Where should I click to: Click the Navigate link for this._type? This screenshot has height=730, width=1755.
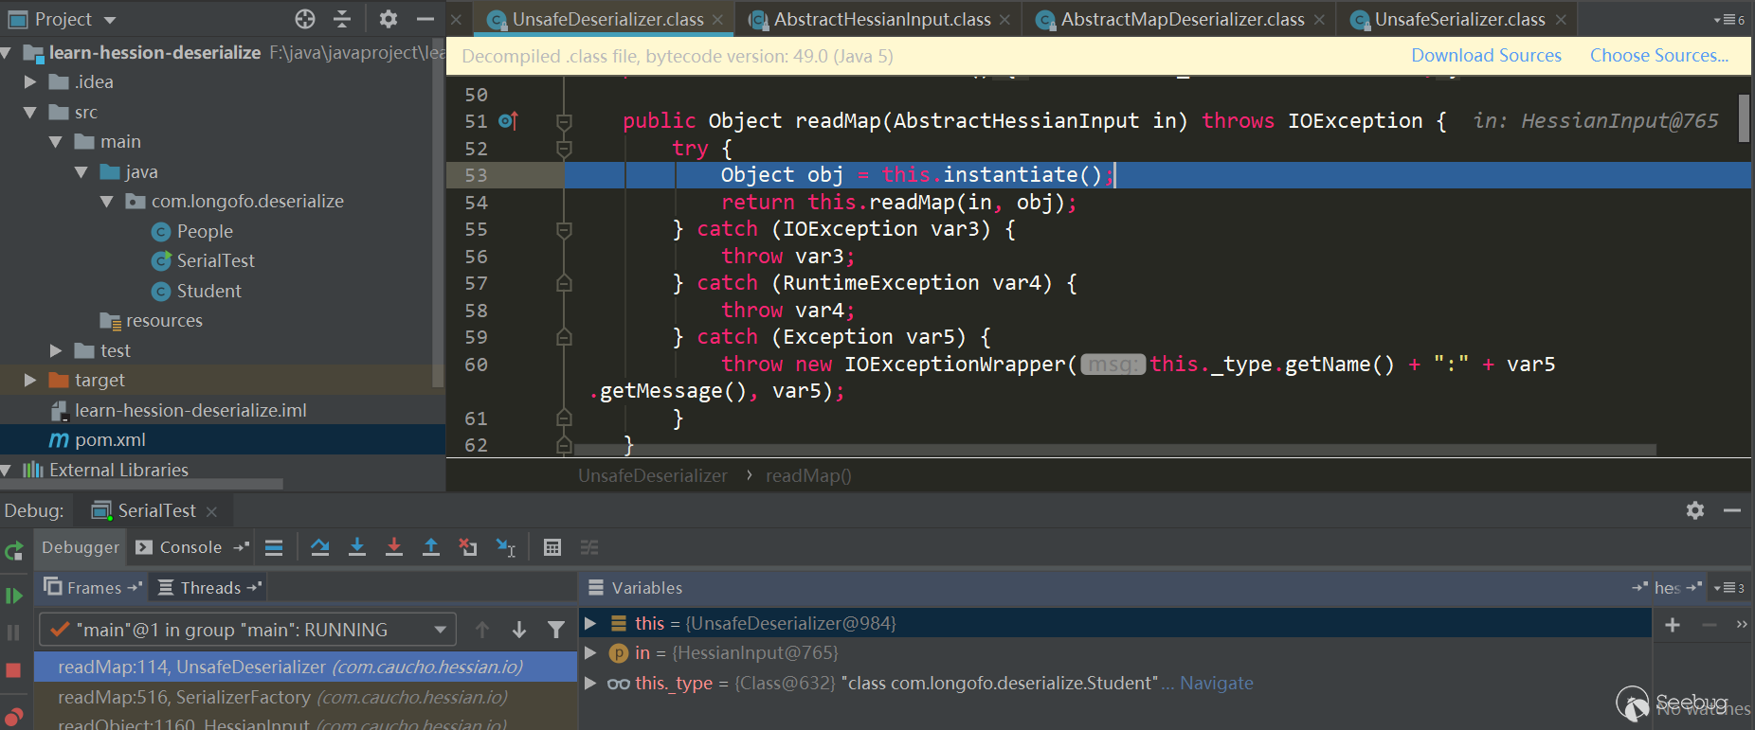[1217, 684]
